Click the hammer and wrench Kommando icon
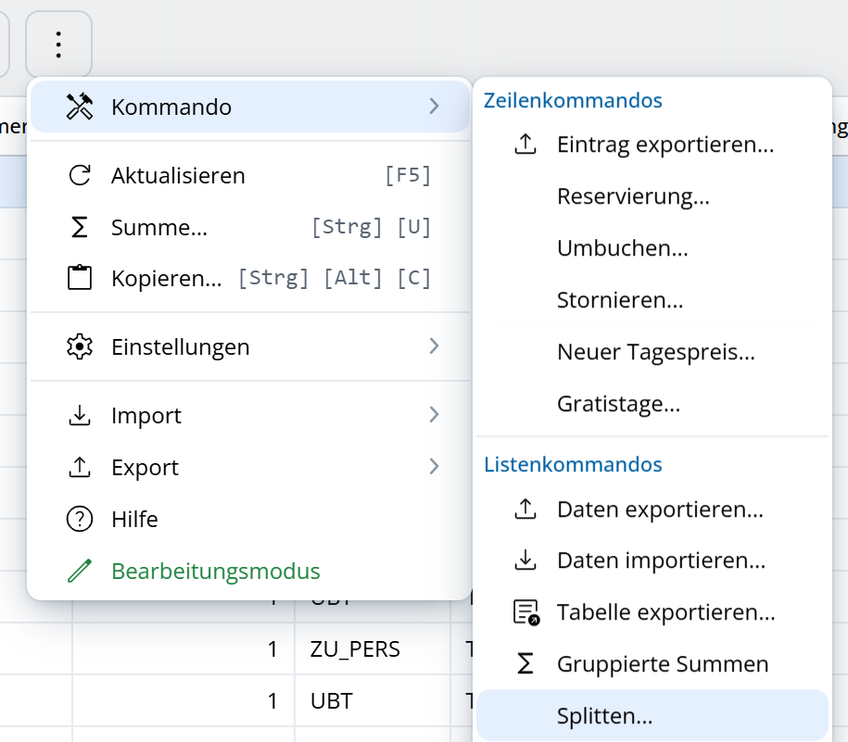The image size is (848, 742). [x=81, y=107]
